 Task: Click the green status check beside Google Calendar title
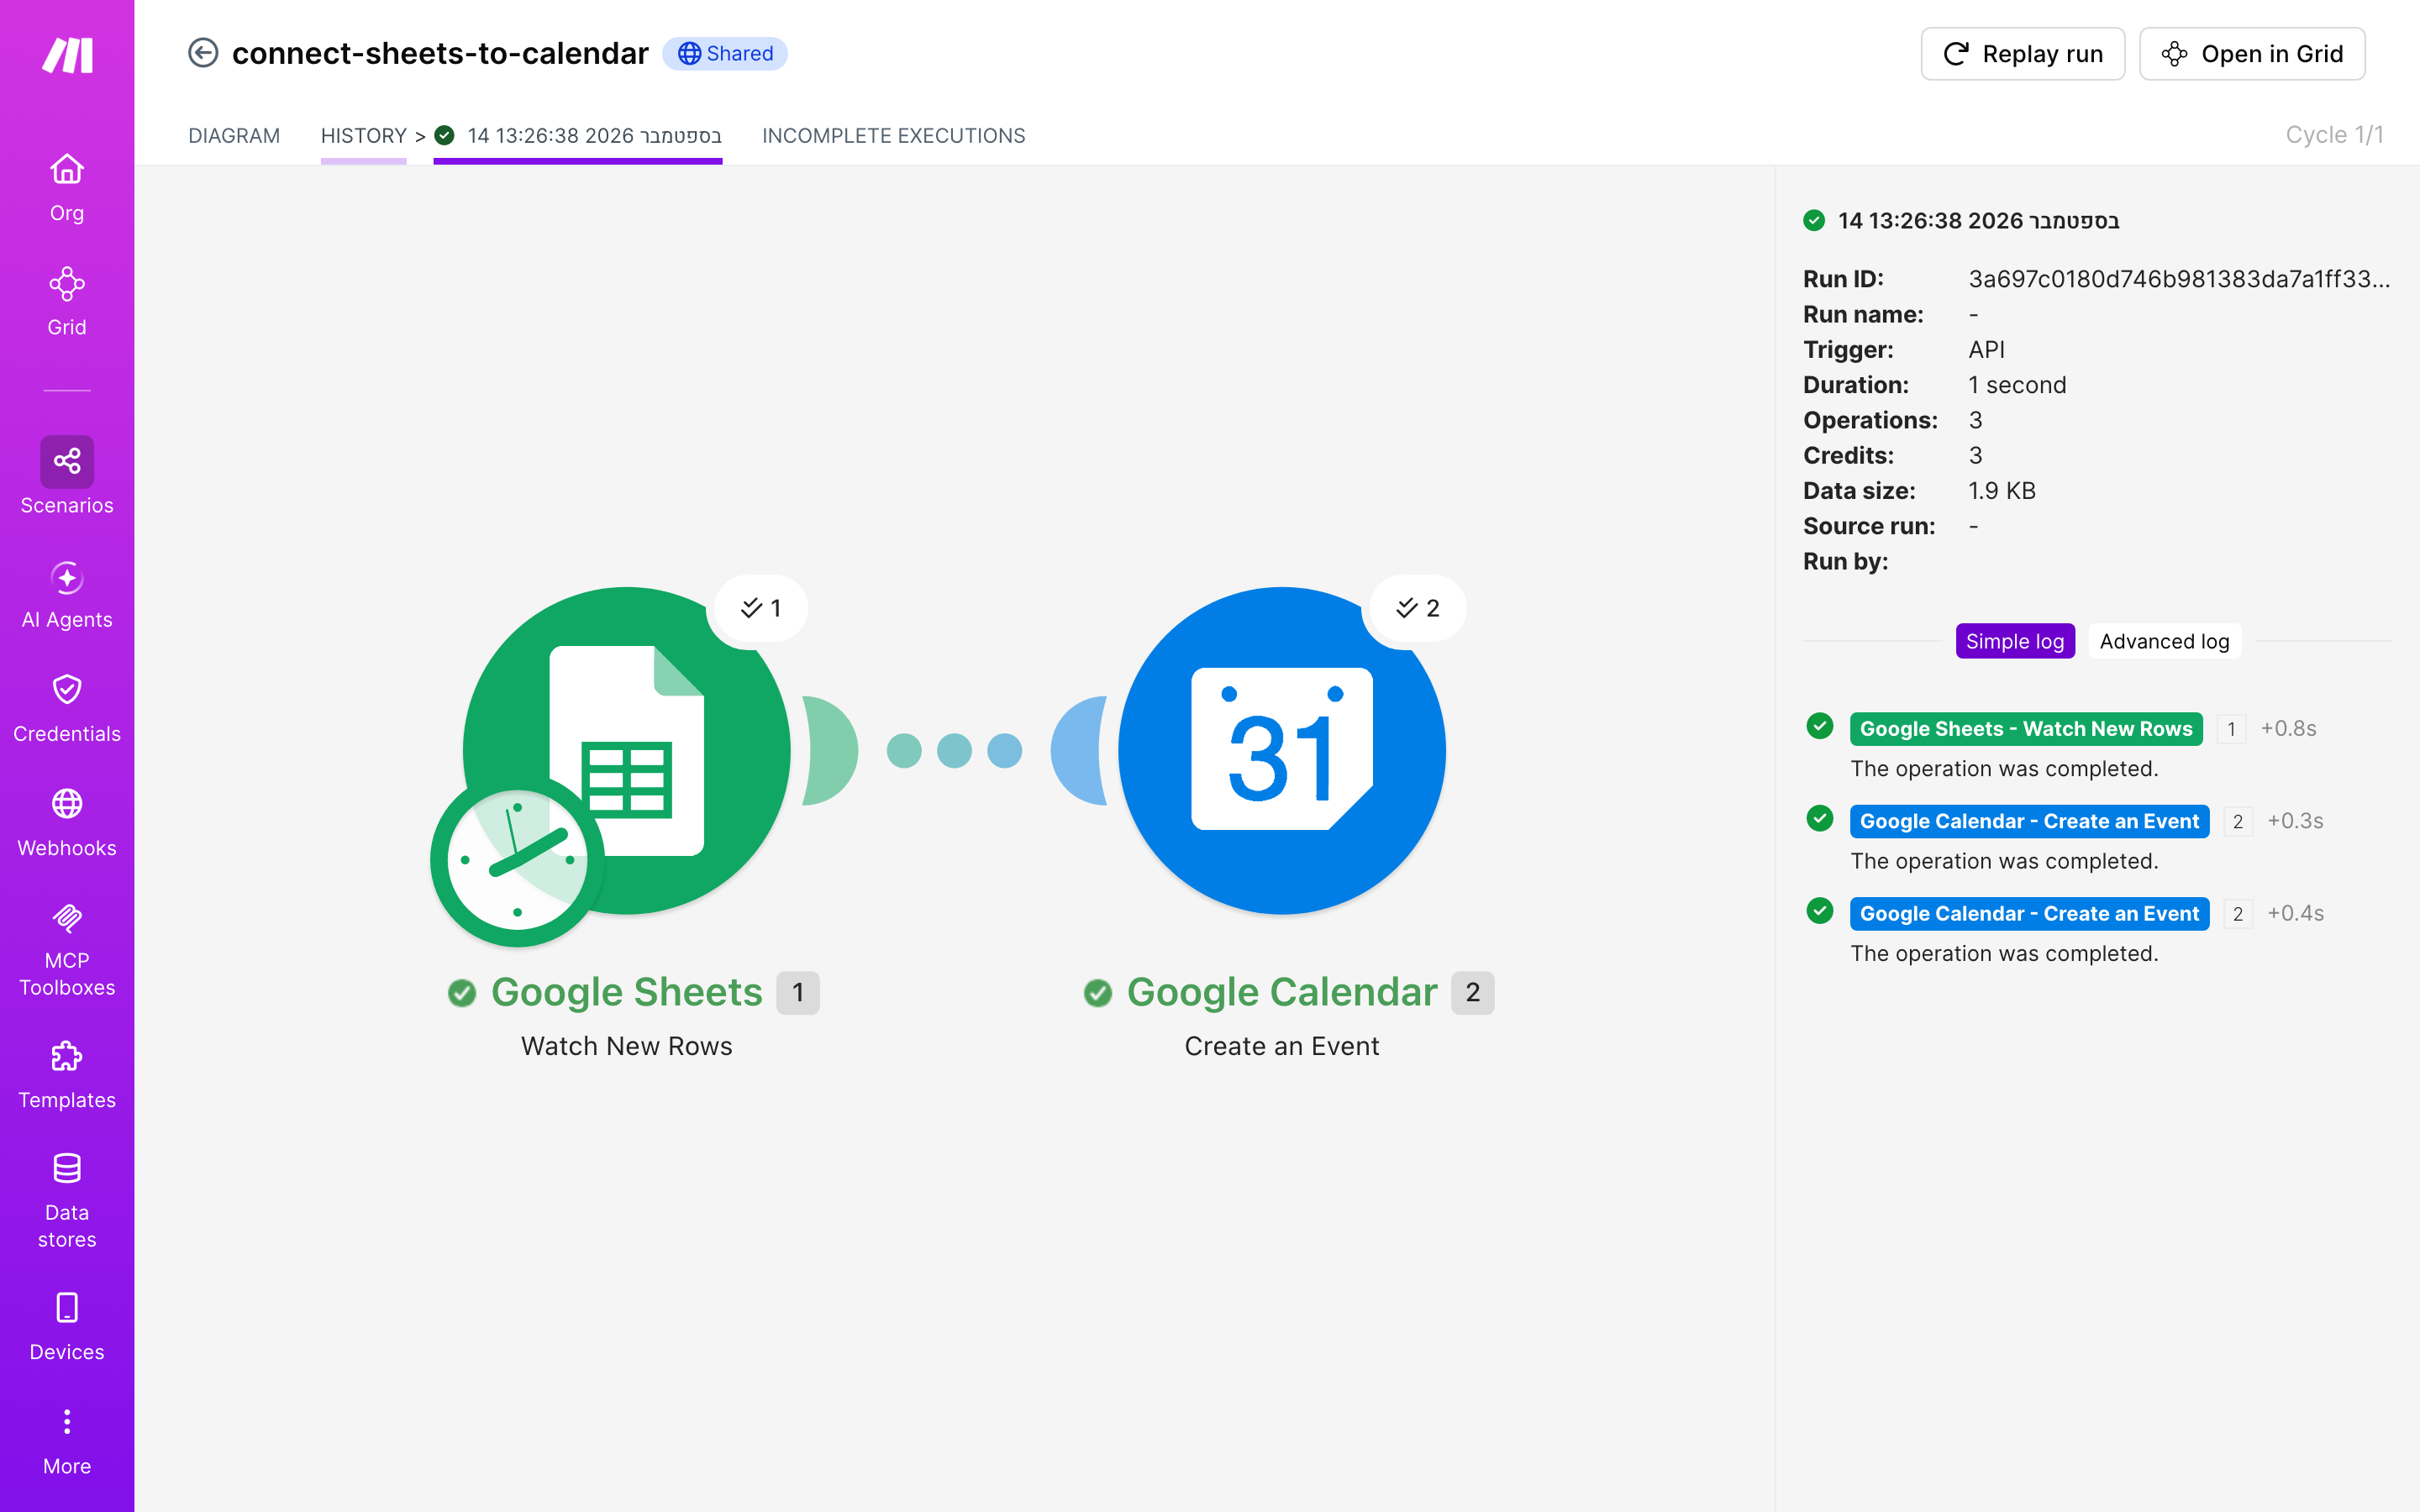(1098, 993)
